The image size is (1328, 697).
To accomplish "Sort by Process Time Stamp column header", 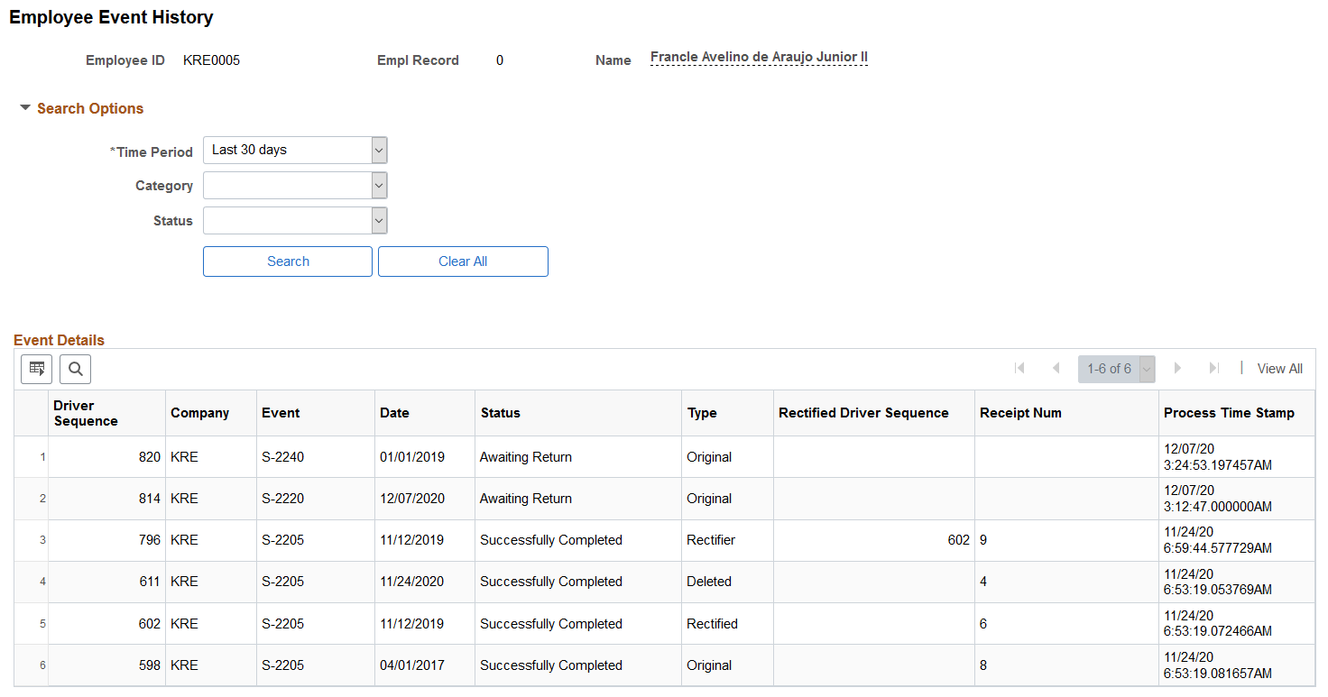I will pyautogui.click(x=1229, y=413).
